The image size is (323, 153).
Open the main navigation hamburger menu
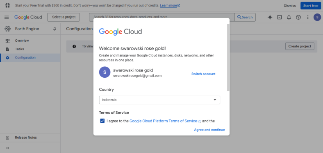tap(7, 17)
